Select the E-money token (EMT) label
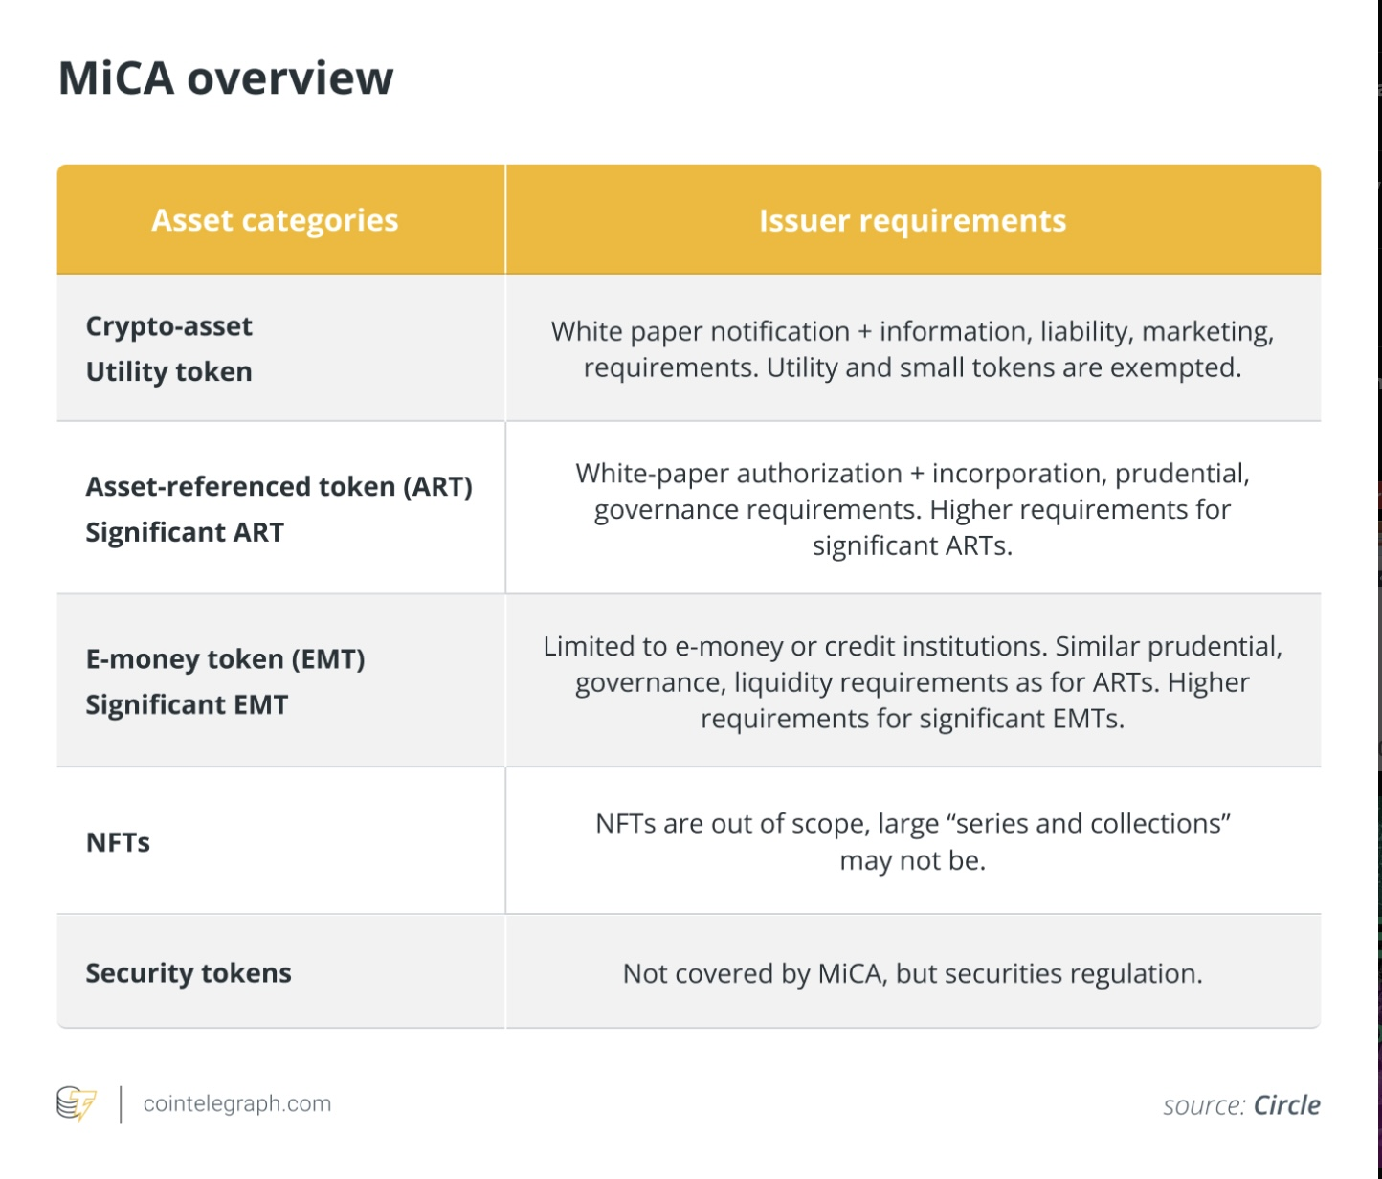1382x1179 pixels. 225,659
